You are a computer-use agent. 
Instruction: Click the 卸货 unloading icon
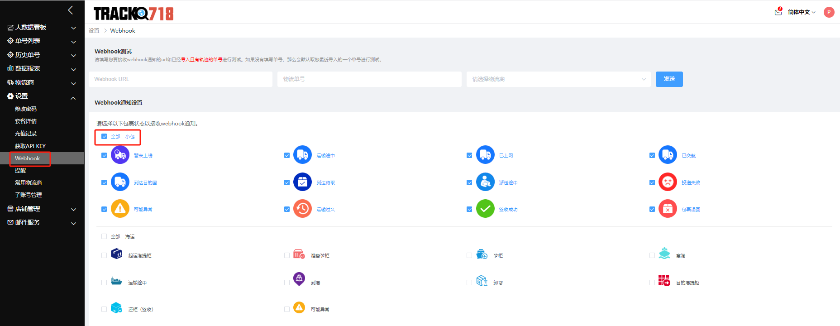pyautogui.click(x=482, y=281)
